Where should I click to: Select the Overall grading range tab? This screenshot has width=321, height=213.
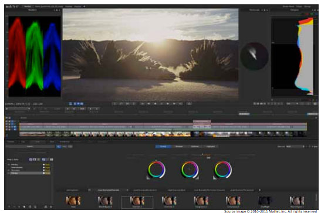click(163, 147)
